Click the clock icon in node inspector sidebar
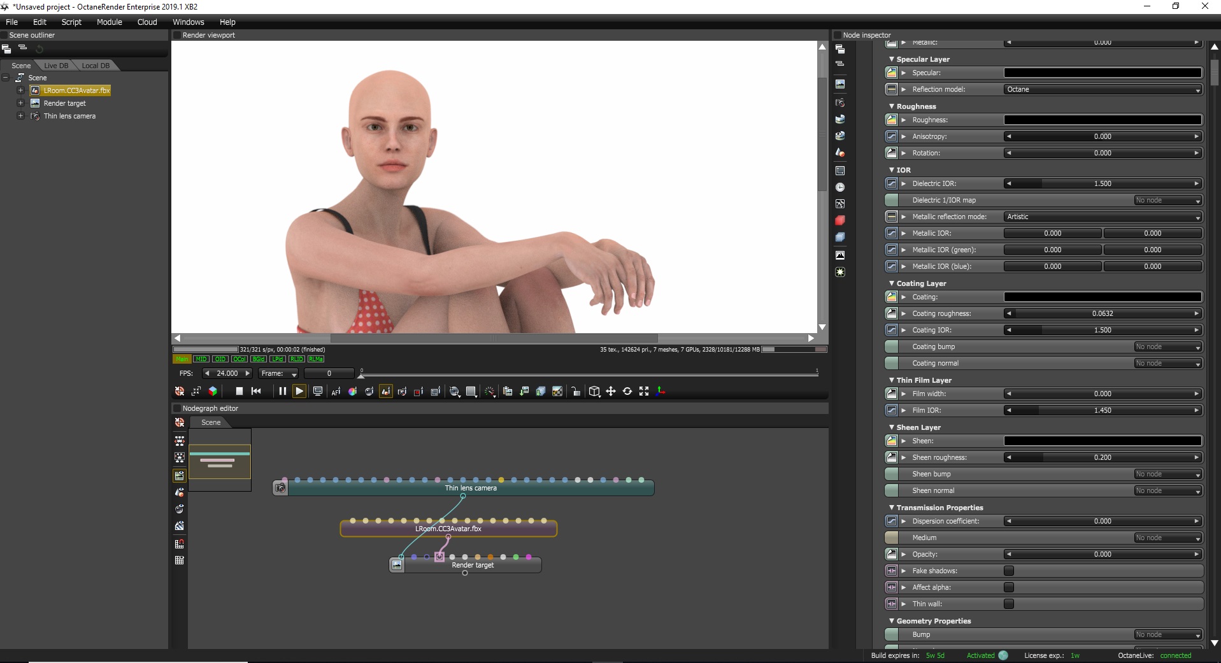The image size is (1221, 663). point(840,187)
